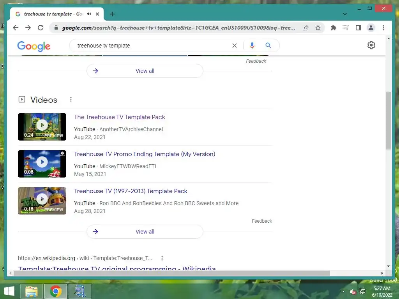Image resolution: width=399 pixels, height=299 pixels.
Task: Open the Extensions puzzle menu
Action: [x=333, y=28]
